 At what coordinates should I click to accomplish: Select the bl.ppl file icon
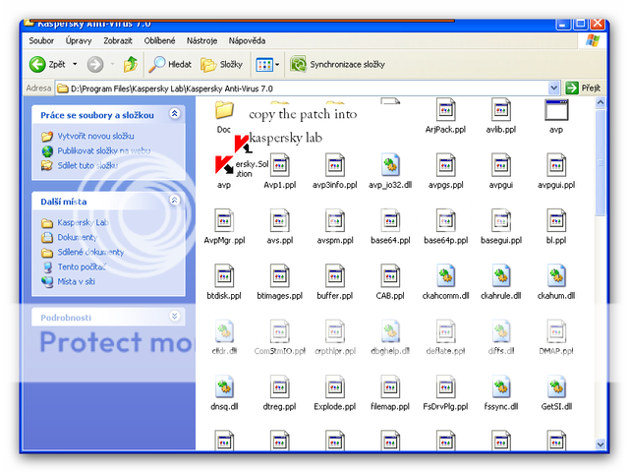click(x=556, y=220)
